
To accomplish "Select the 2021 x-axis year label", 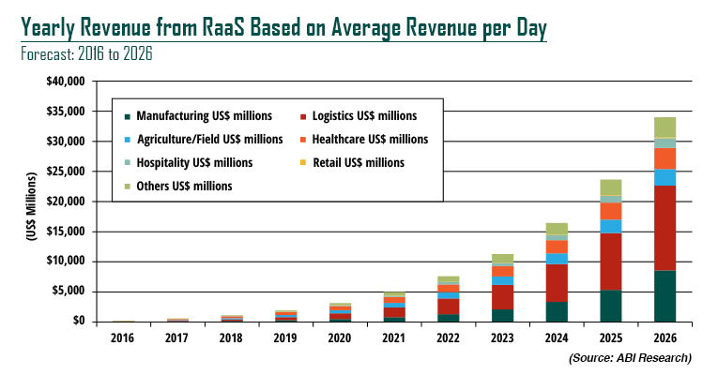I will point(394,336).
